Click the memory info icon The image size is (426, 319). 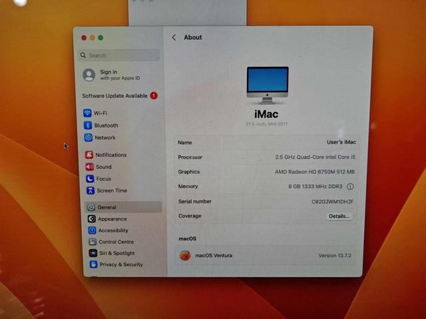coord(350,187)
